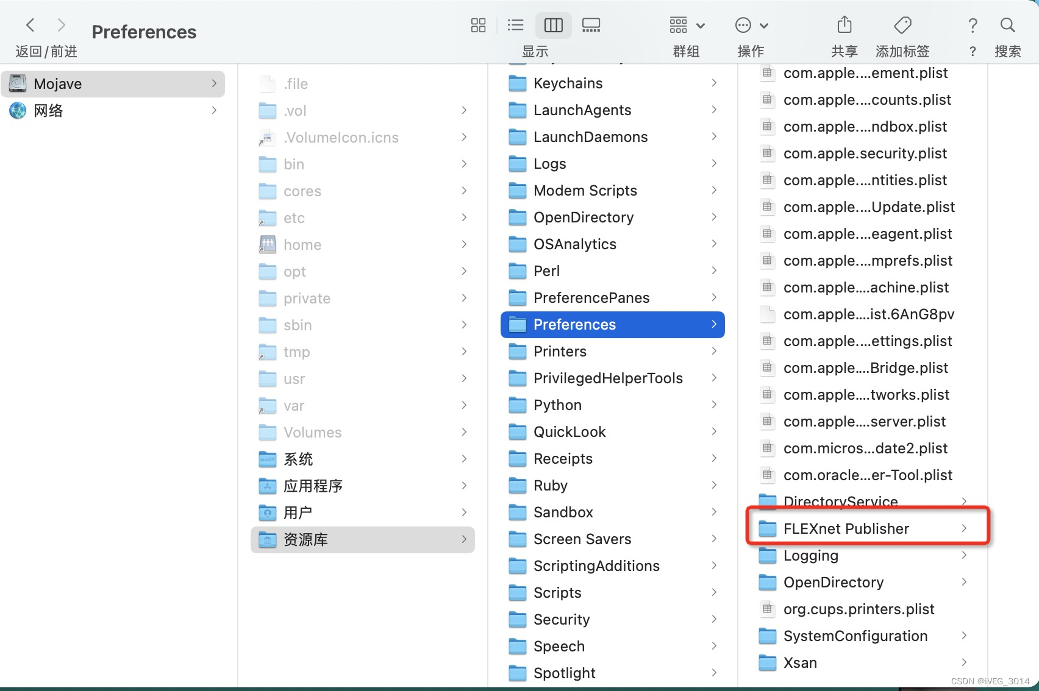The height and width of the screenshot is (691, 1039).
Task: Select org.cups.printers.plist file
Action: [859, 609]
